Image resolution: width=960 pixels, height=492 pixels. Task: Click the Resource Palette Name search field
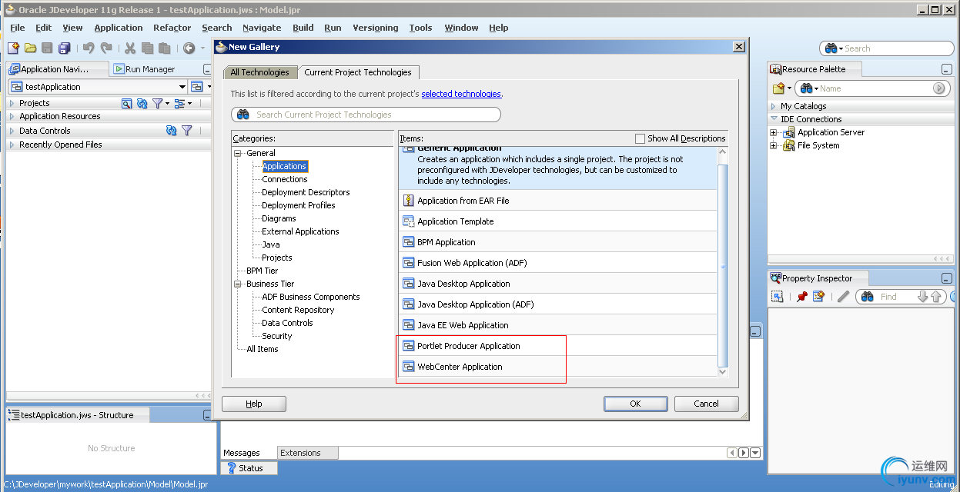(x=871, y=88)
